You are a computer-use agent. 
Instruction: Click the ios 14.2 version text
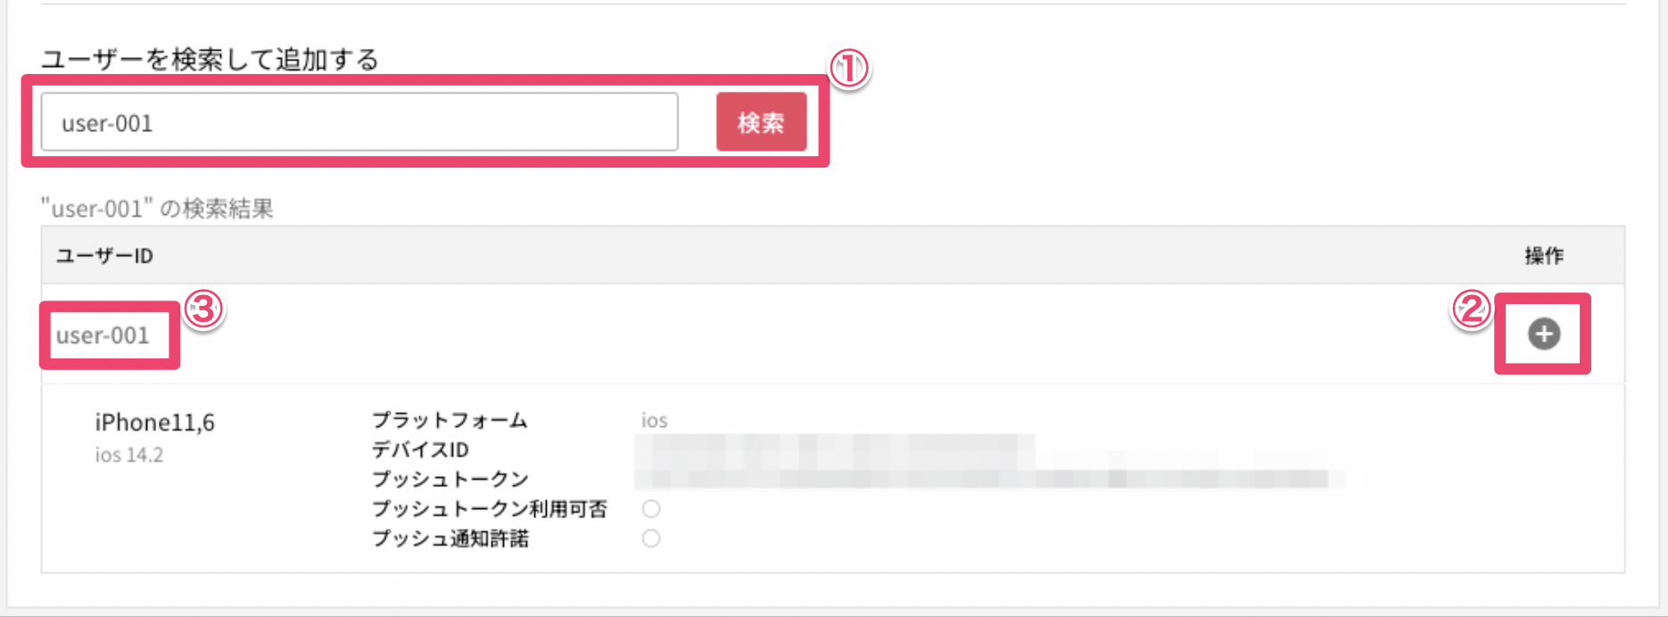(x=129, y=455)
